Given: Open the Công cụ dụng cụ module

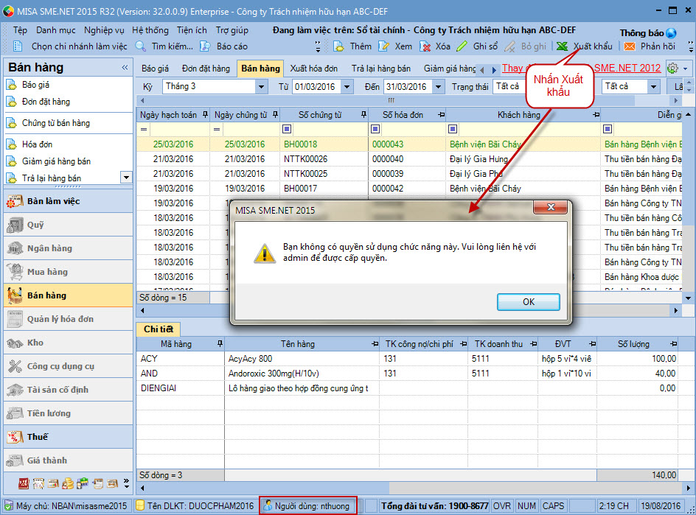Looking at the screenshot, I should click(x=69, y=366).
